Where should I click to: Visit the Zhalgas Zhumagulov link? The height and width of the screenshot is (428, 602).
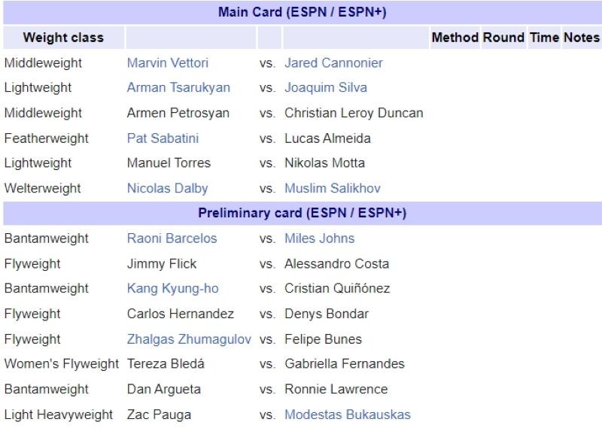point(189,339)
